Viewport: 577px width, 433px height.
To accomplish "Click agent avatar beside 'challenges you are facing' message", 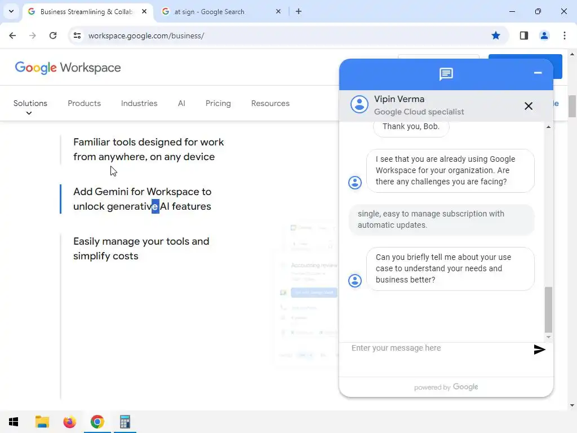I will pos(355,183).
